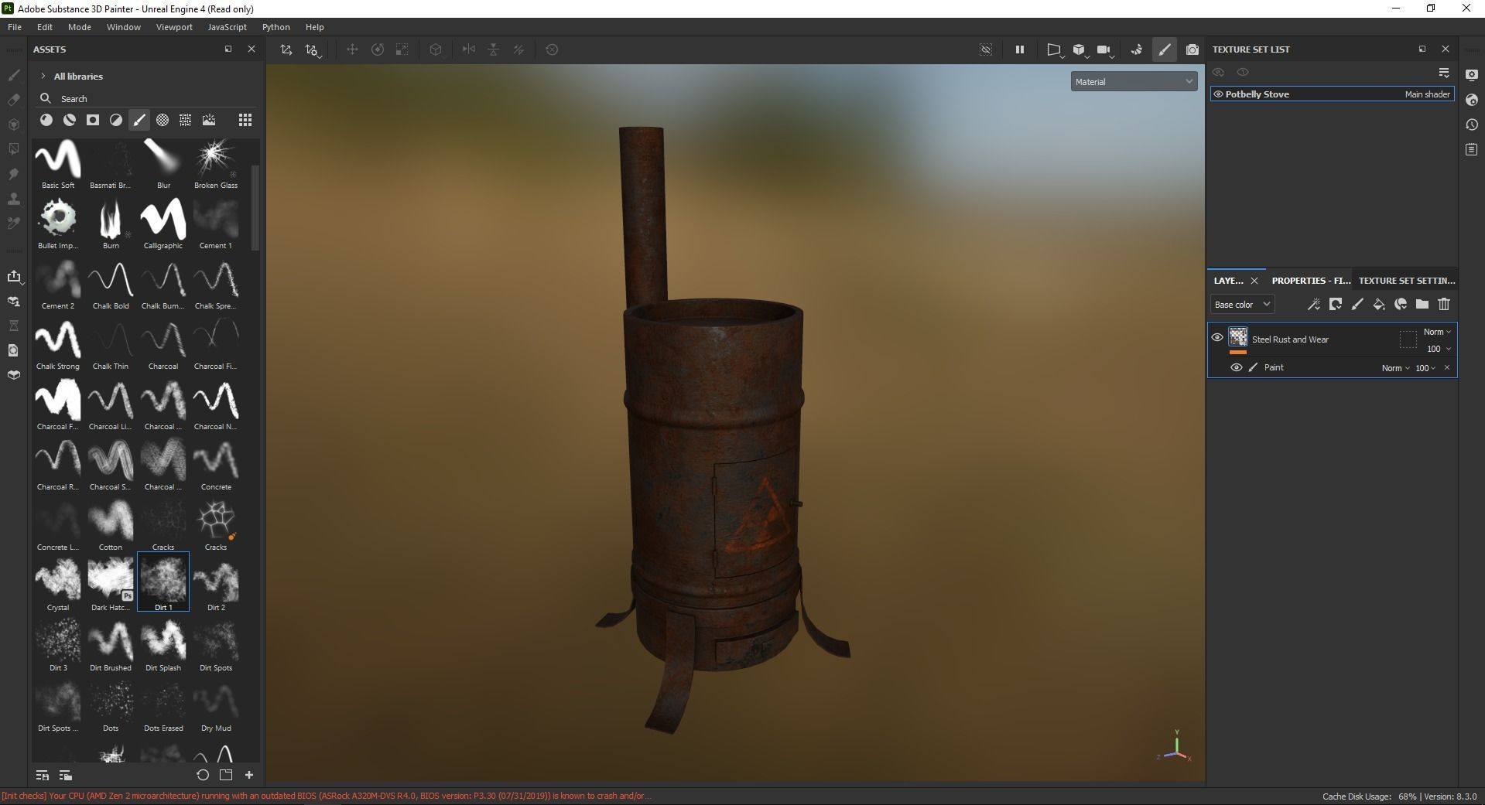Open the Edit menu
The width and height of the screenshot is (1485, 805).
pos(45,27)
